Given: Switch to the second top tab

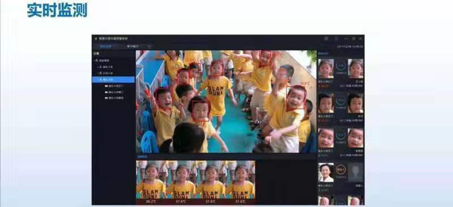Looking at the screenshot, I should pos(133,46).
